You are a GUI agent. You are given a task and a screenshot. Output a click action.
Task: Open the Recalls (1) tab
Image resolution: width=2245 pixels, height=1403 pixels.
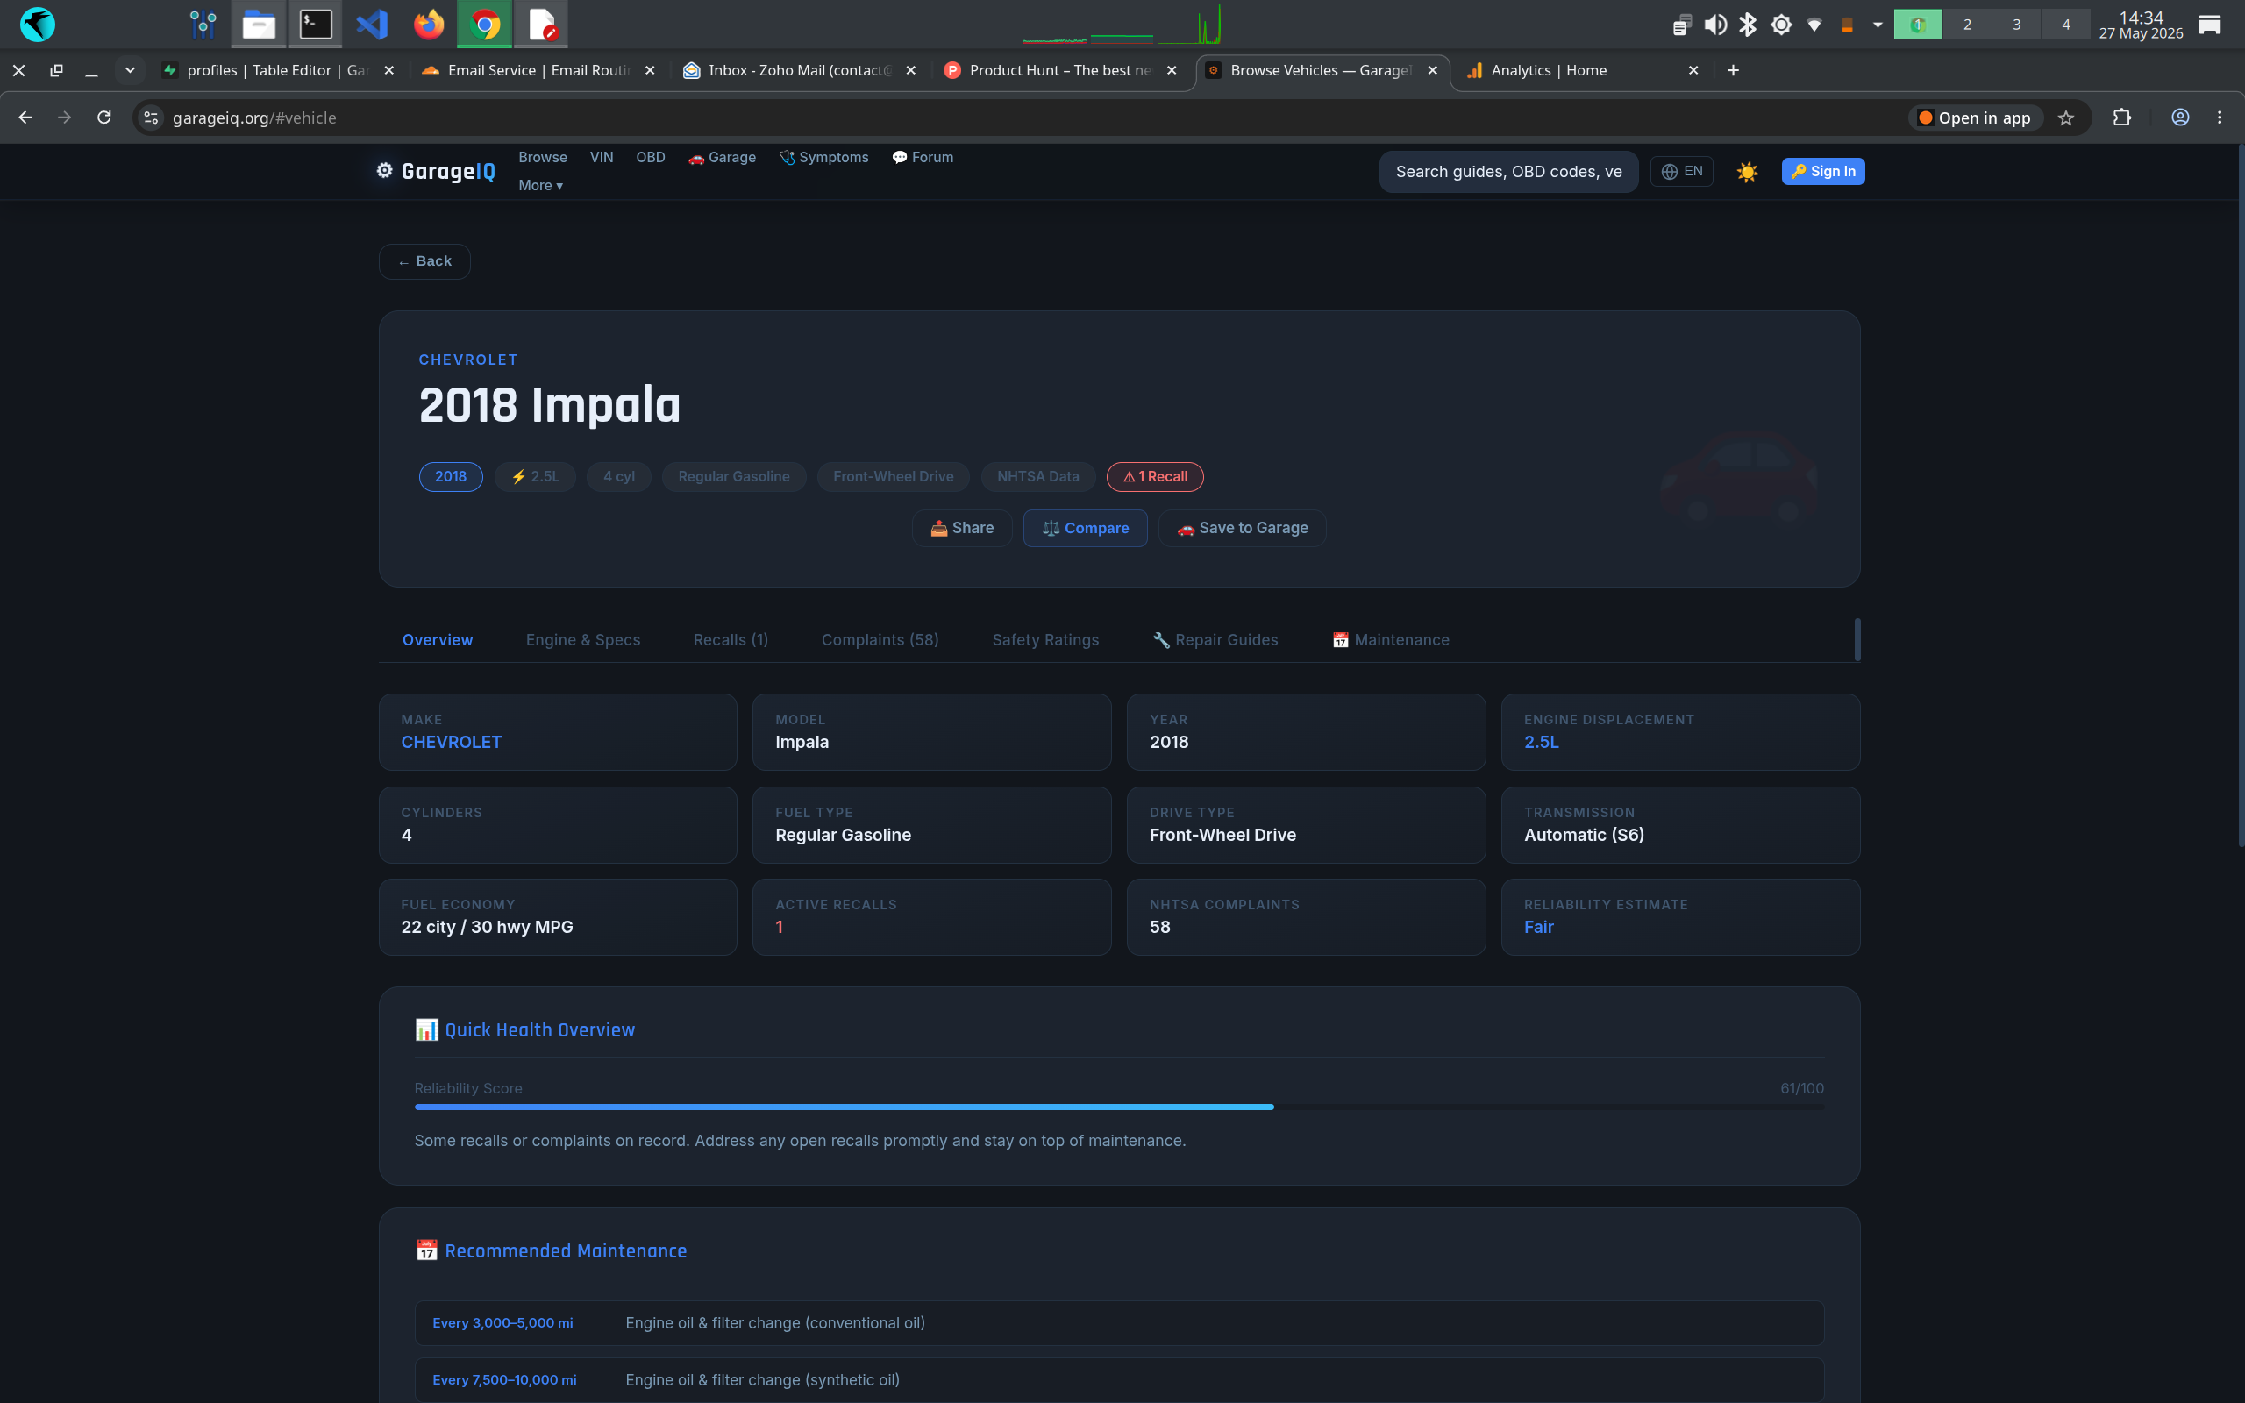pyautogui.click(x=731, y=640)
